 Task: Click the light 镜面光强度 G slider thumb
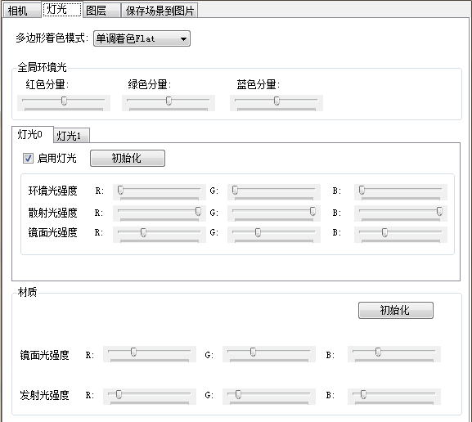pyautogui.click(x=258, y=232)
